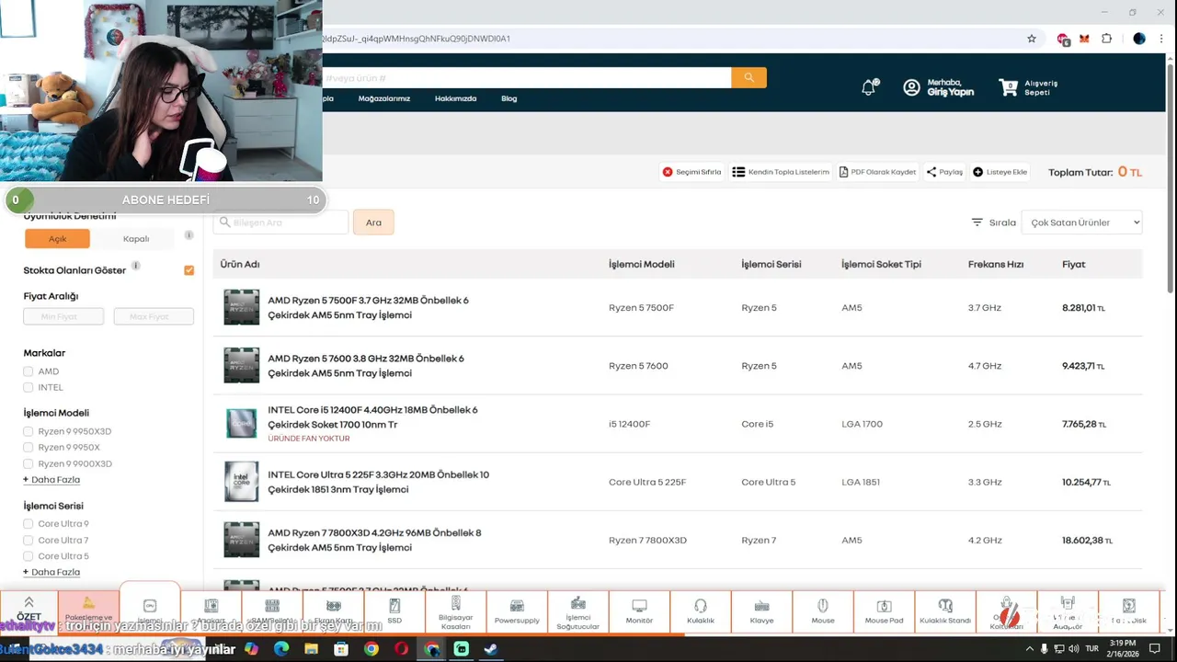Switch to the Monitör tab
The image size is (1177, 662).
pyautogui.click(x=639, y=611)
